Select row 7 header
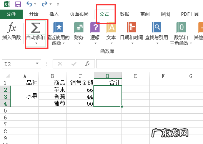 tap(5, 124)
